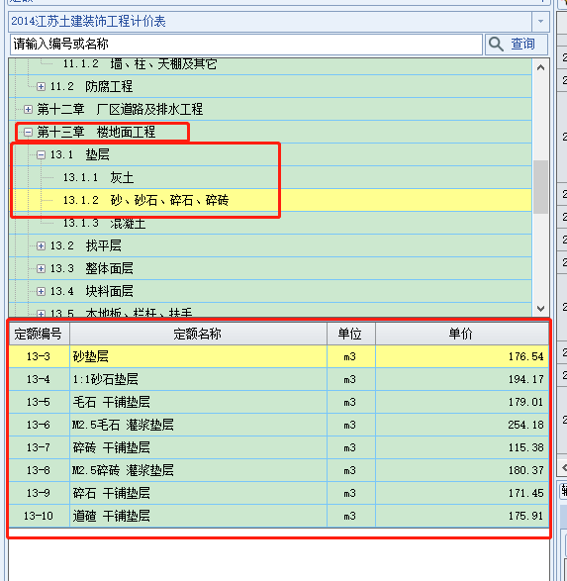
Task: Click the tree scrollbar up arrow
Action: 540,67
